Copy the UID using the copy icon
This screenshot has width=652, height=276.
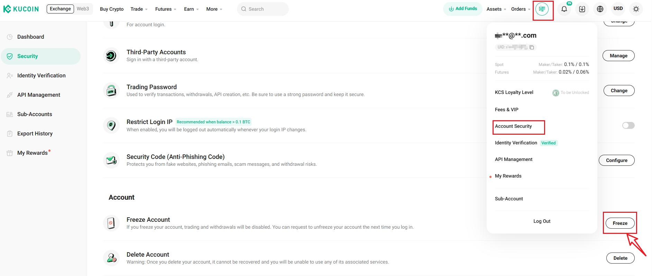tap(532, 47)
